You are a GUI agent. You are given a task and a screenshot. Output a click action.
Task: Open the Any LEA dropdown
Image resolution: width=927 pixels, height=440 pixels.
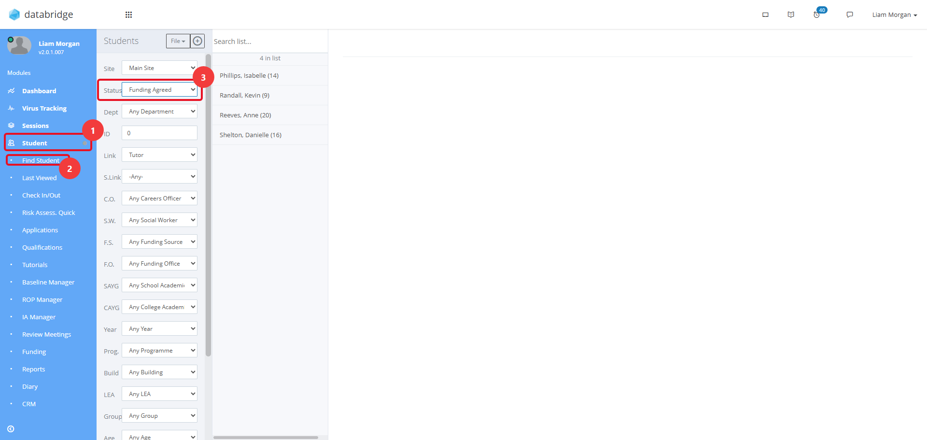159,394
